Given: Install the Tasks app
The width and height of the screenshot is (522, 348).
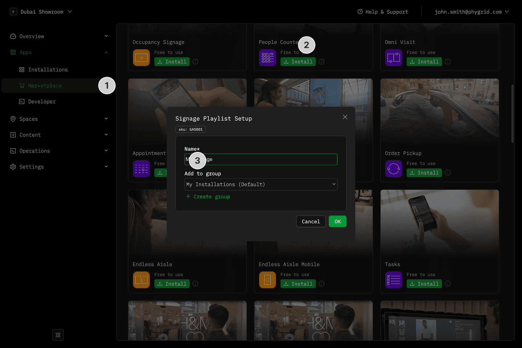Looking at the screenshot, I should pos(424,283).
